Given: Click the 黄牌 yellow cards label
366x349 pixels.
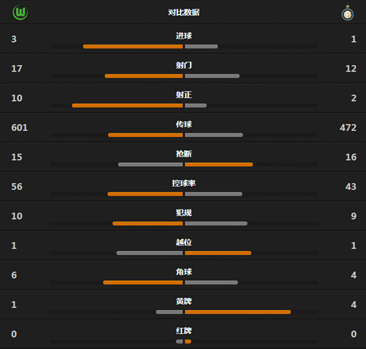Looking at the screenshot, I should click(184, 302).
